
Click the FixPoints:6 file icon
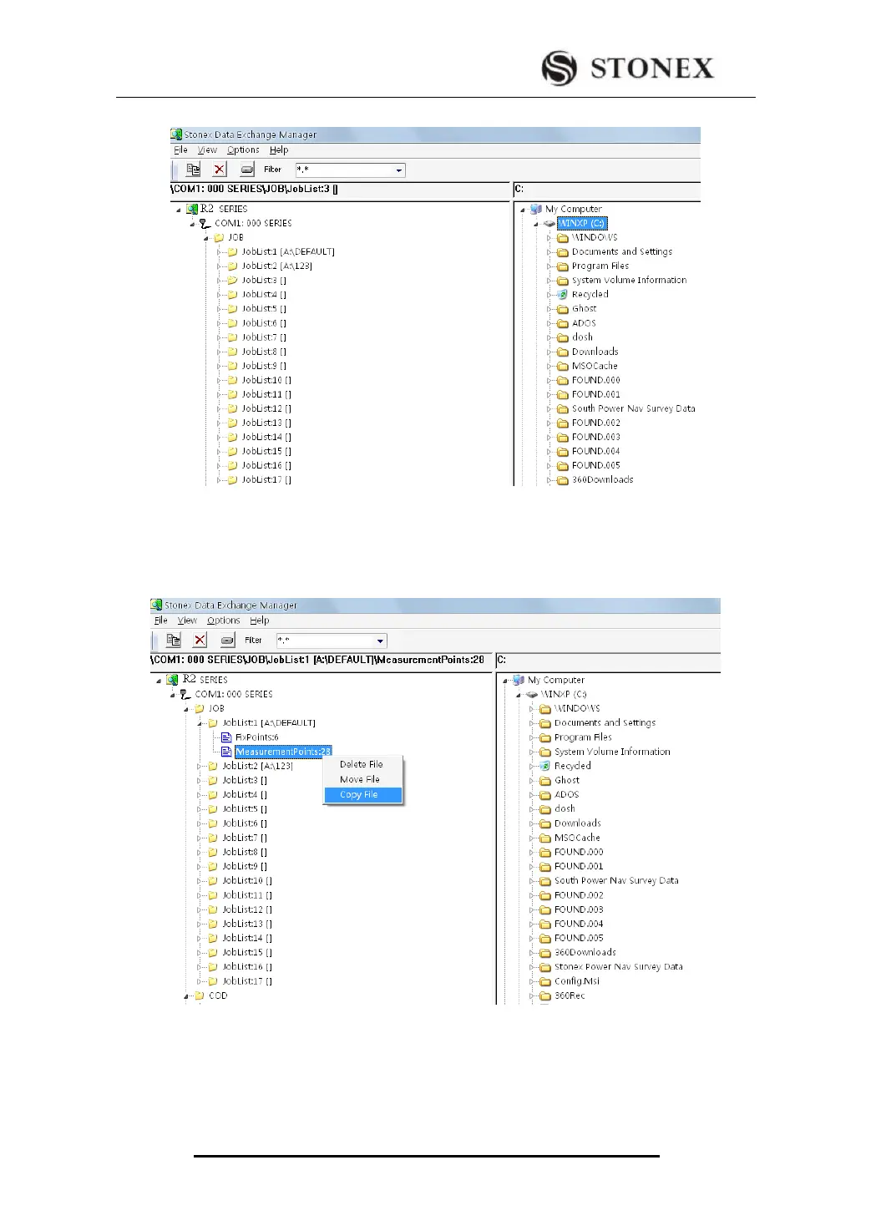[226, 737]
